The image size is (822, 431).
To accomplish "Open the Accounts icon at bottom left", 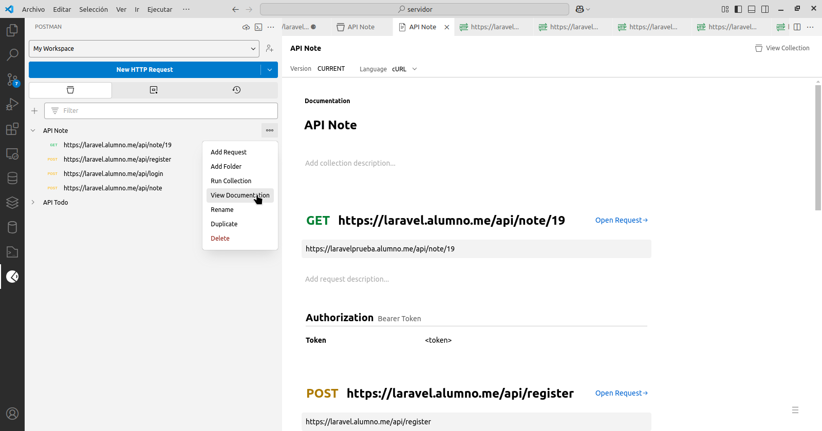I will tap(12, 414).
